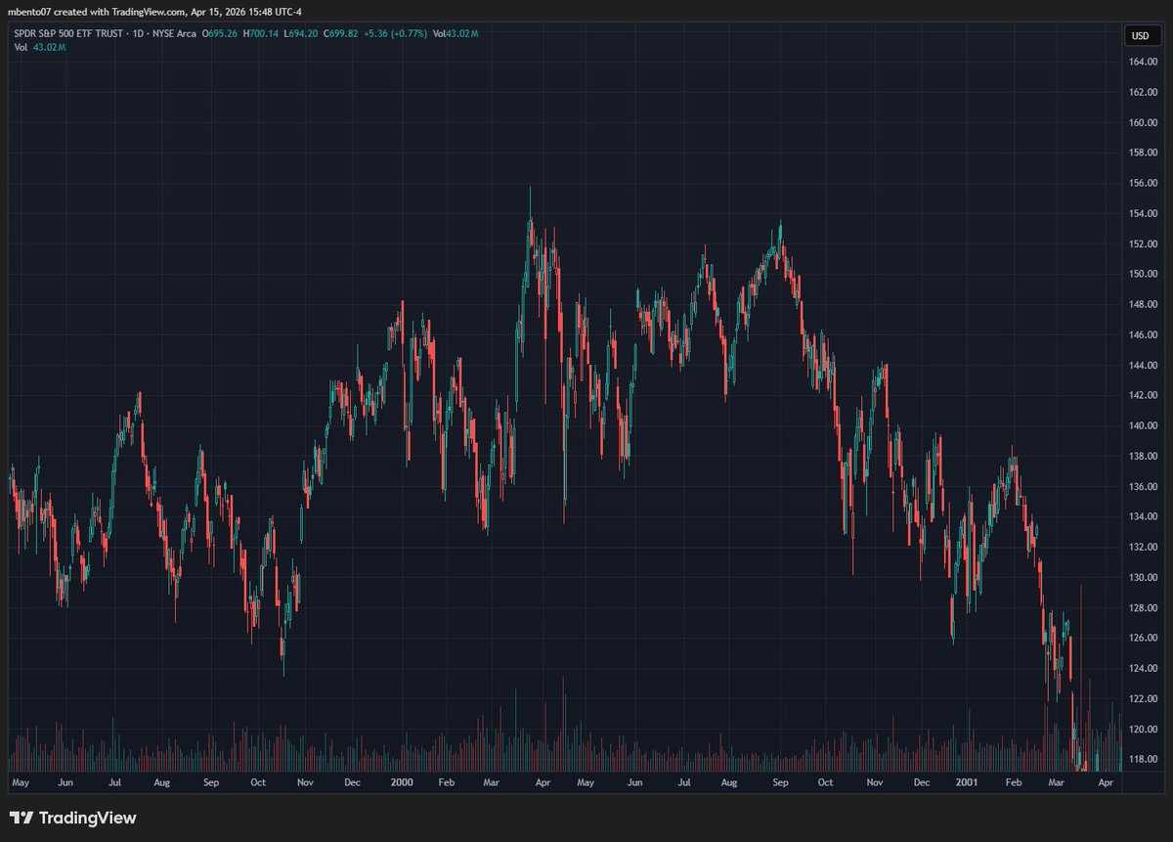Click the 148.00 price axis label
Viewport: 1173px width, 842px height.
1143,305
